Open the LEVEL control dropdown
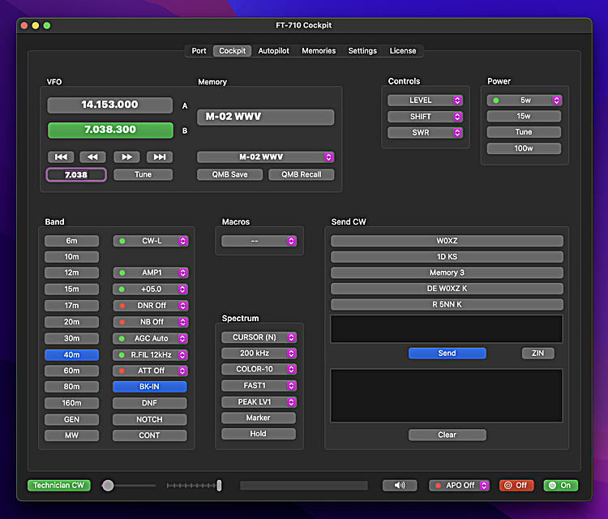608x519 pixels. coord(425,101)
